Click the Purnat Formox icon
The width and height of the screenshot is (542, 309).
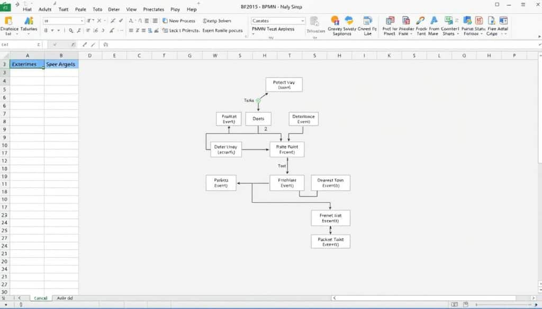tap(467, 21)
